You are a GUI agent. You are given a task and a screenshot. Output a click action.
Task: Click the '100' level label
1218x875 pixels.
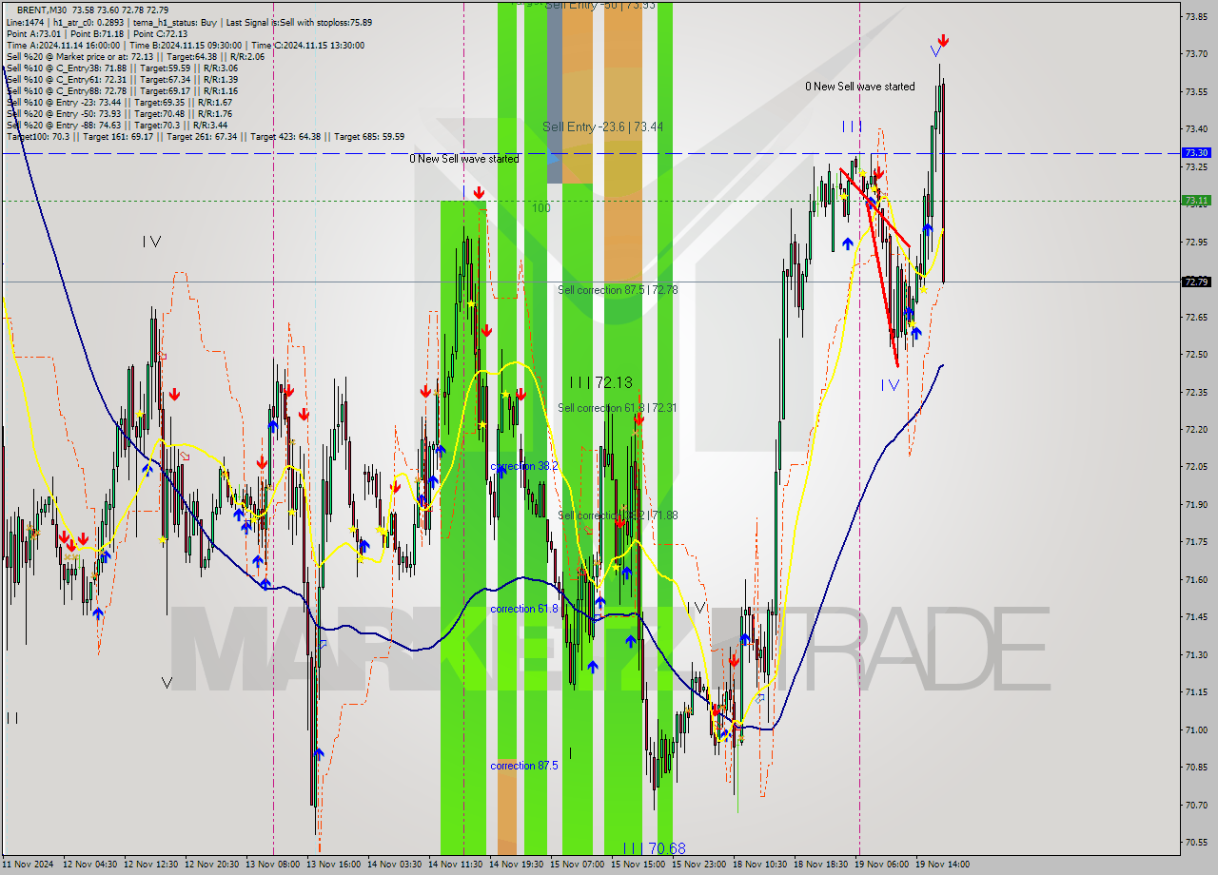tap(540, 207)
